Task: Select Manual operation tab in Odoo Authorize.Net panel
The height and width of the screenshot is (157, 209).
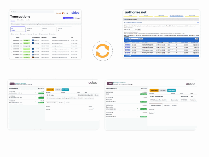Action: coord(156,105)
